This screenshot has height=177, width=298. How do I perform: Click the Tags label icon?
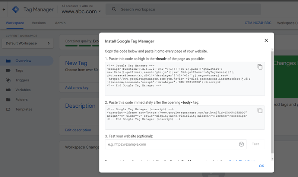(8, 70)
